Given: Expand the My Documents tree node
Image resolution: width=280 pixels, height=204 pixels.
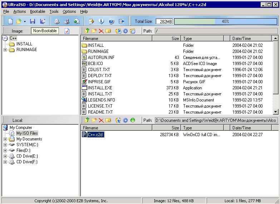Looking at the screenshot, I should pyautogui.click(x=5, y=139).
